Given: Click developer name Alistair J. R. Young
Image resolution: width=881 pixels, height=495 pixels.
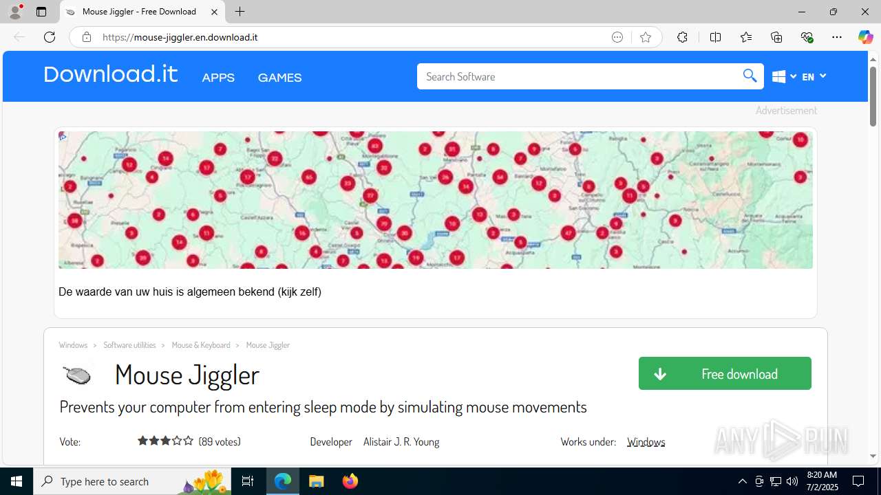Looking at the screenshot, I should [x=401, y=441].
